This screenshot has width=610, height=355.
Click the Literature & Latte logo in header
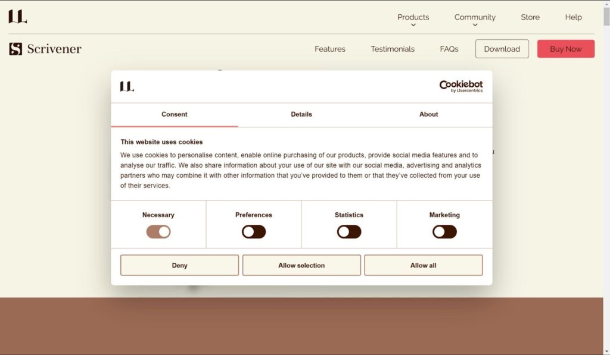point(18,17)
